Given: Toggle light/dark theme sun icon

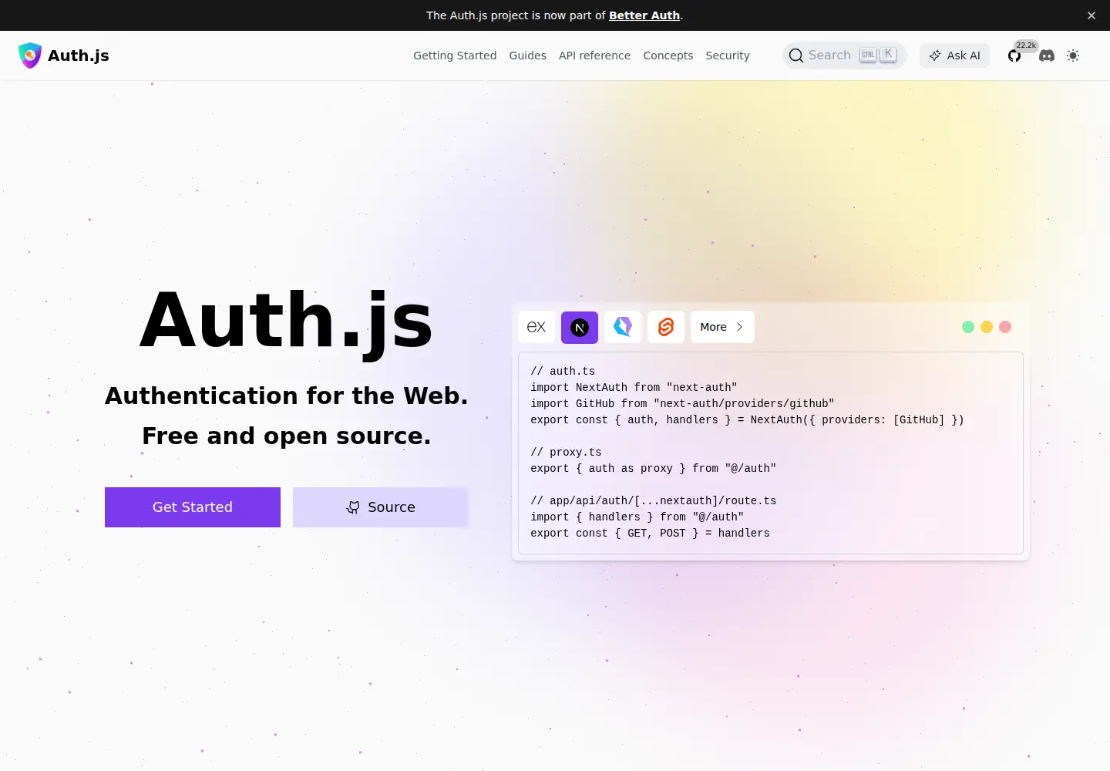Looking at the screenshot, I should point(1073,56).
